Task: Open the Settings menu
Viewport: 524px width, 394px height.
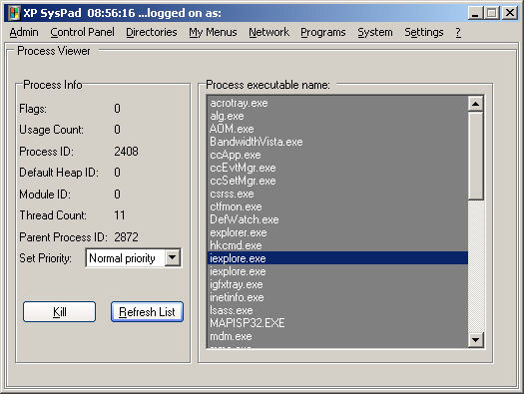Action: point(424,32)
